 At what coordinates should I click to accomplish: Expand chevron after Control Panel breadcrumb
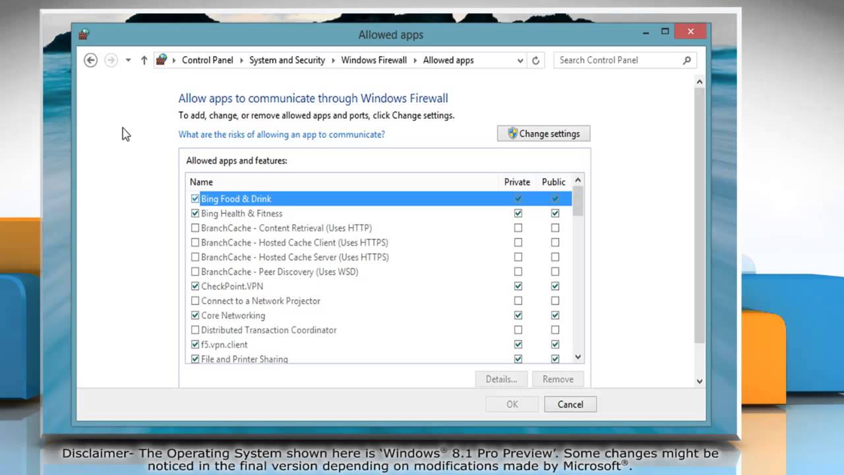(241, 60)
